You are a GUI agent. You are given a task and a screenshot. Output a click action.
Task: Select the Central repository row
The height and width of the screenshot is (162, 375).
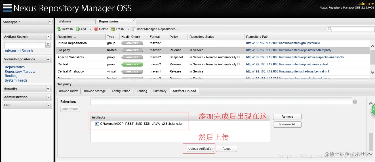coord(213,65)
